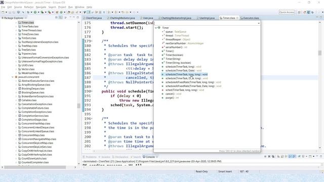The image size is (324, 182).
Task: Click the Quick Access field
Action: click(x=287, y=12)
